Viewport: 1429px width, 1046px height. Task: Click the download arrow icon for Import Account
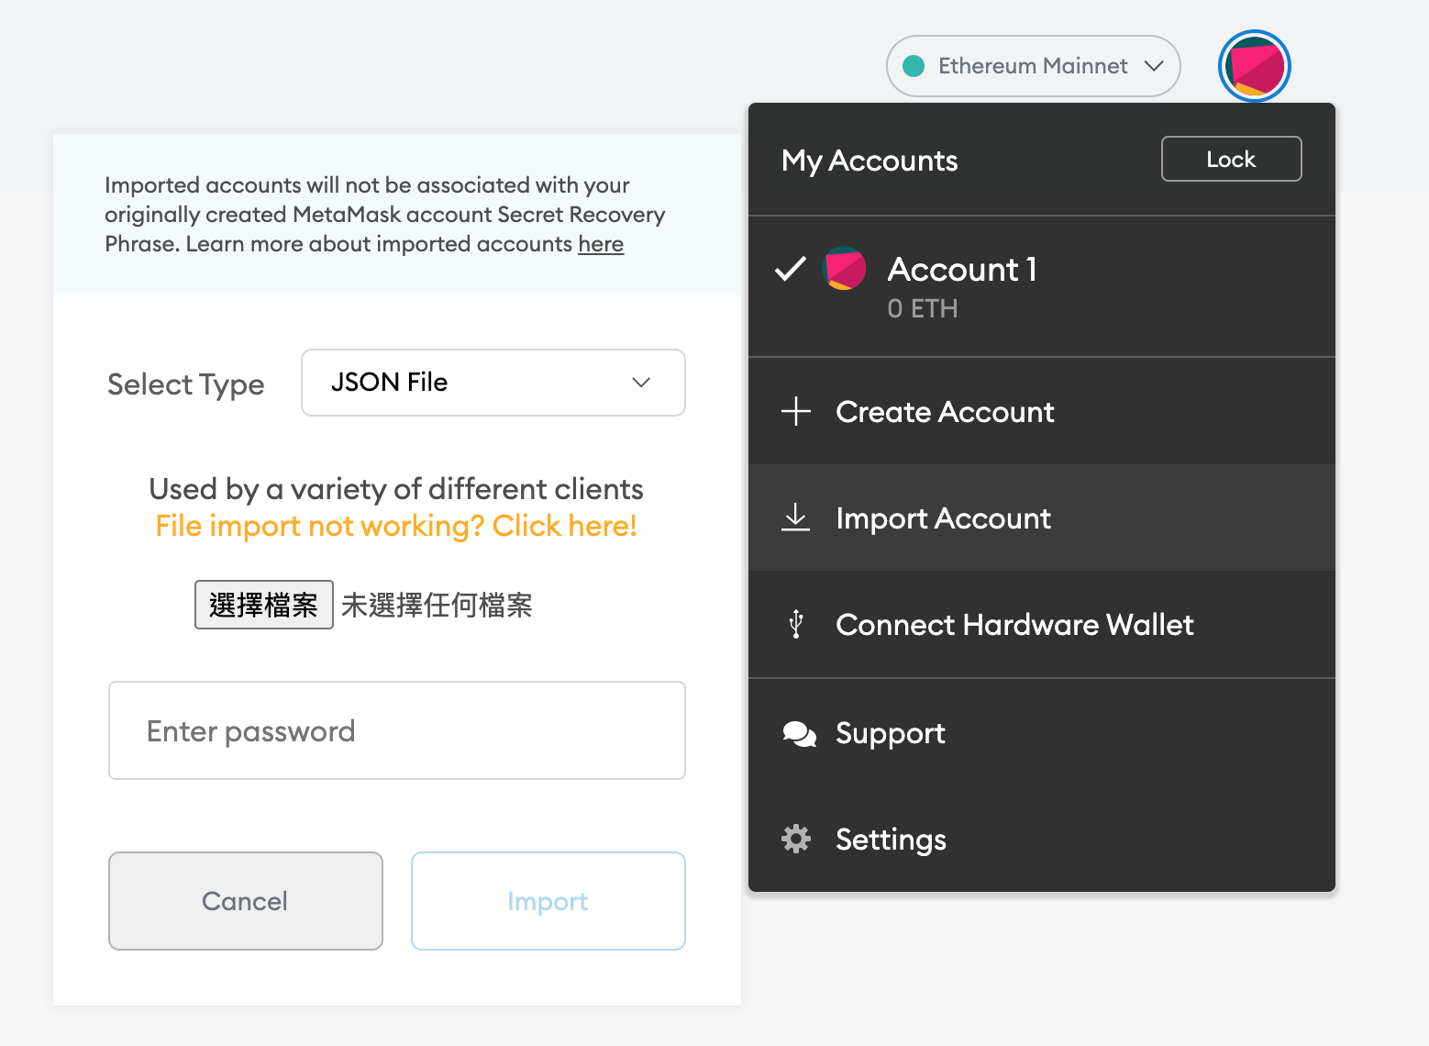(x=796, y=517)
